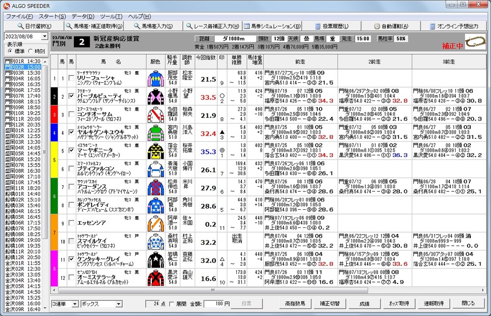Enable the 展開 checkbox
This screenshot has height=316, width=491.
[x=171, y=304]
